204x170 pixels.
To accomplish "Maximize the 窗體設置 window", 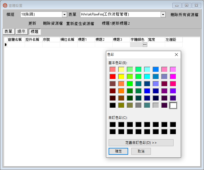I will (186, 5).
